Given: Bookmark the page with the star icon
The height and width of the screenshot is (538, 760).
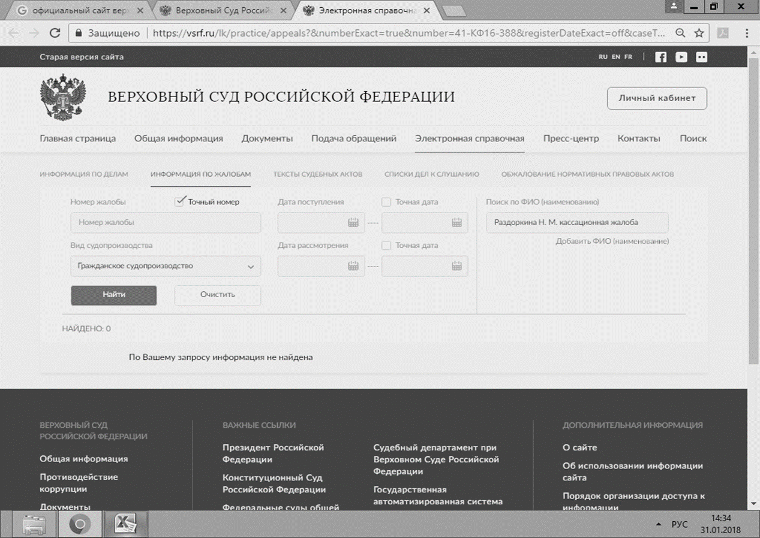Looking at the screenshot, I should pyautogui.click(x=699, y=34).
